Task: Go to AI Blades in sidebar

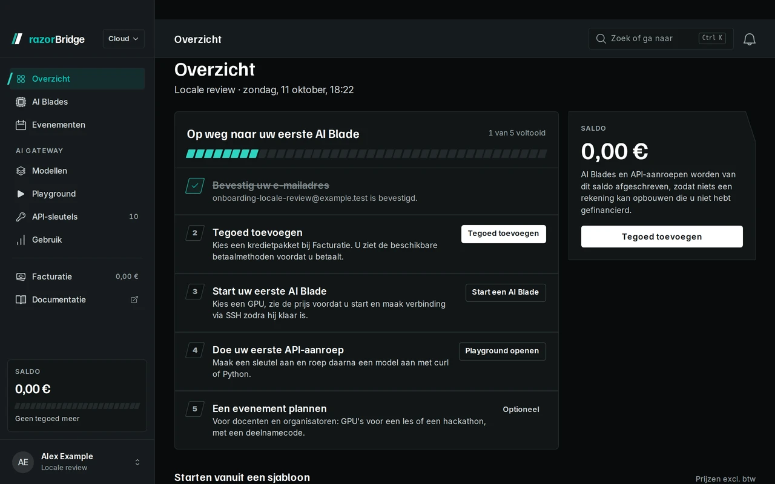Action: click(77, 102)
